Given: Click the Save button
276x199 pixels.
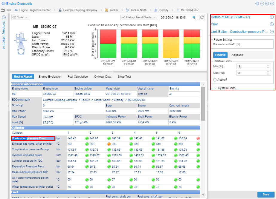Looking at the screenshot, I should 266,195.
